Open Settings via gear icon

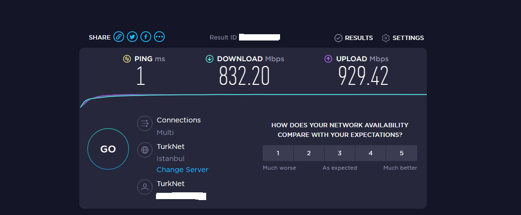(386, 38)
